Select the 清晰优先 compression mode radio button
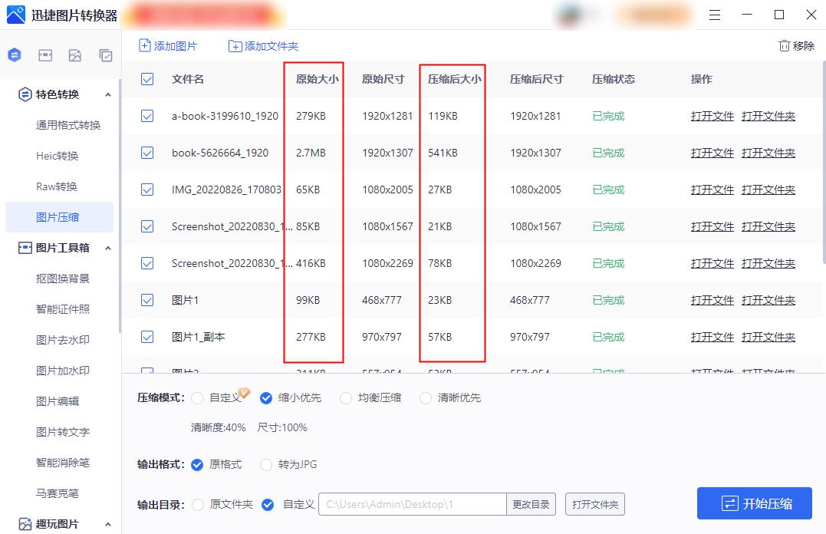Image resolution: width=826 pixels, height=534 pixels. (425, 397)
